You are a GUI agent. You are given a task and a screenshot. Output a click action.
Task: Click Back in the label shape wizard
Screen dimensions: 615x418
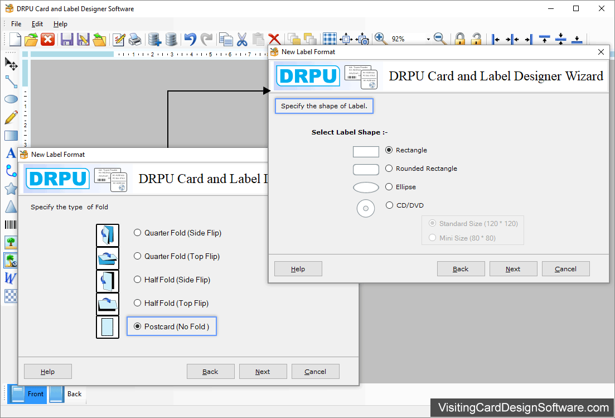tap(461, 269)
